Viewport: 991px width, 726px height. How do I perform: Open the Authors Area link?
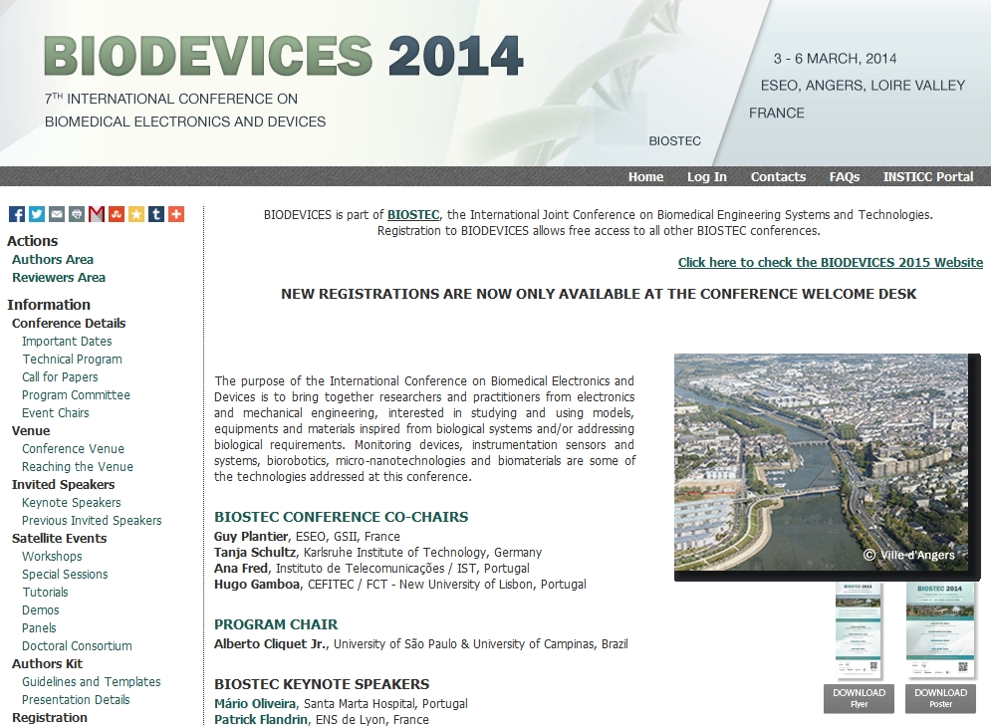coord(53,260)
